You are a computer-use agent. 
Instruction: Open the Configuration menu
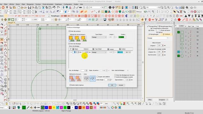tap(68, 4)
